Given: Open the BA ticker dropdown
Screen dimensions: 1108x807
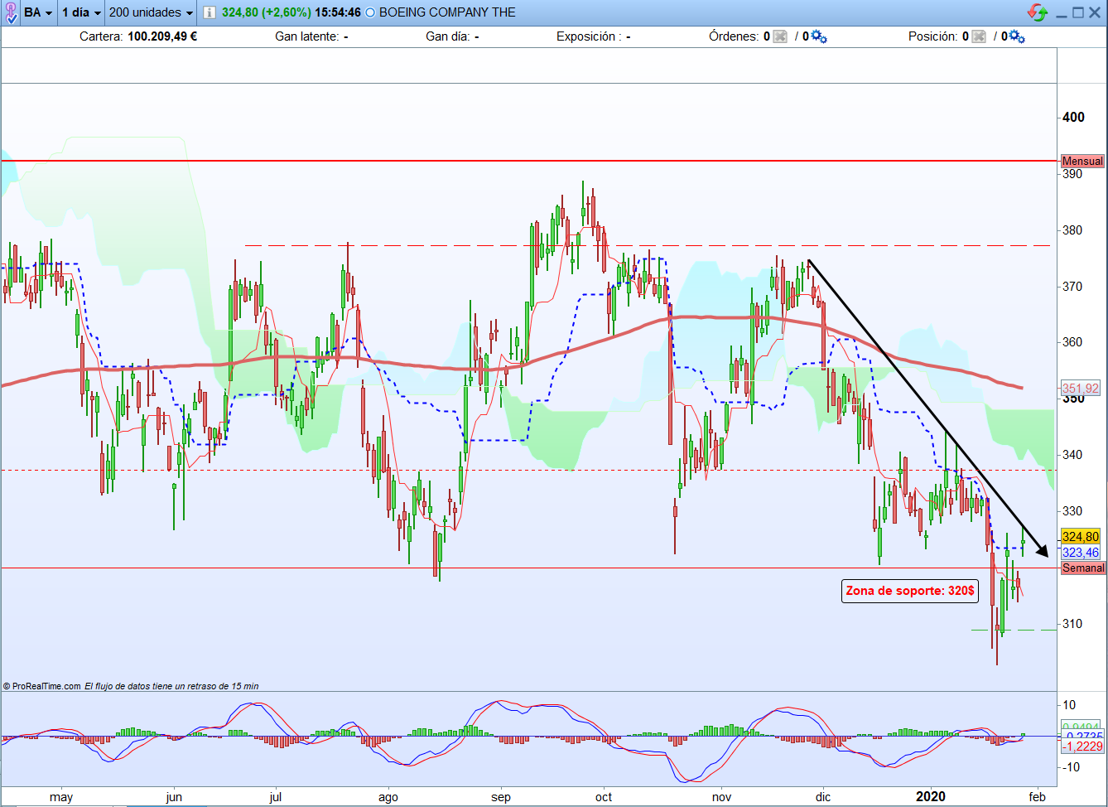Looking at the screenshot, I should (38, 12).
